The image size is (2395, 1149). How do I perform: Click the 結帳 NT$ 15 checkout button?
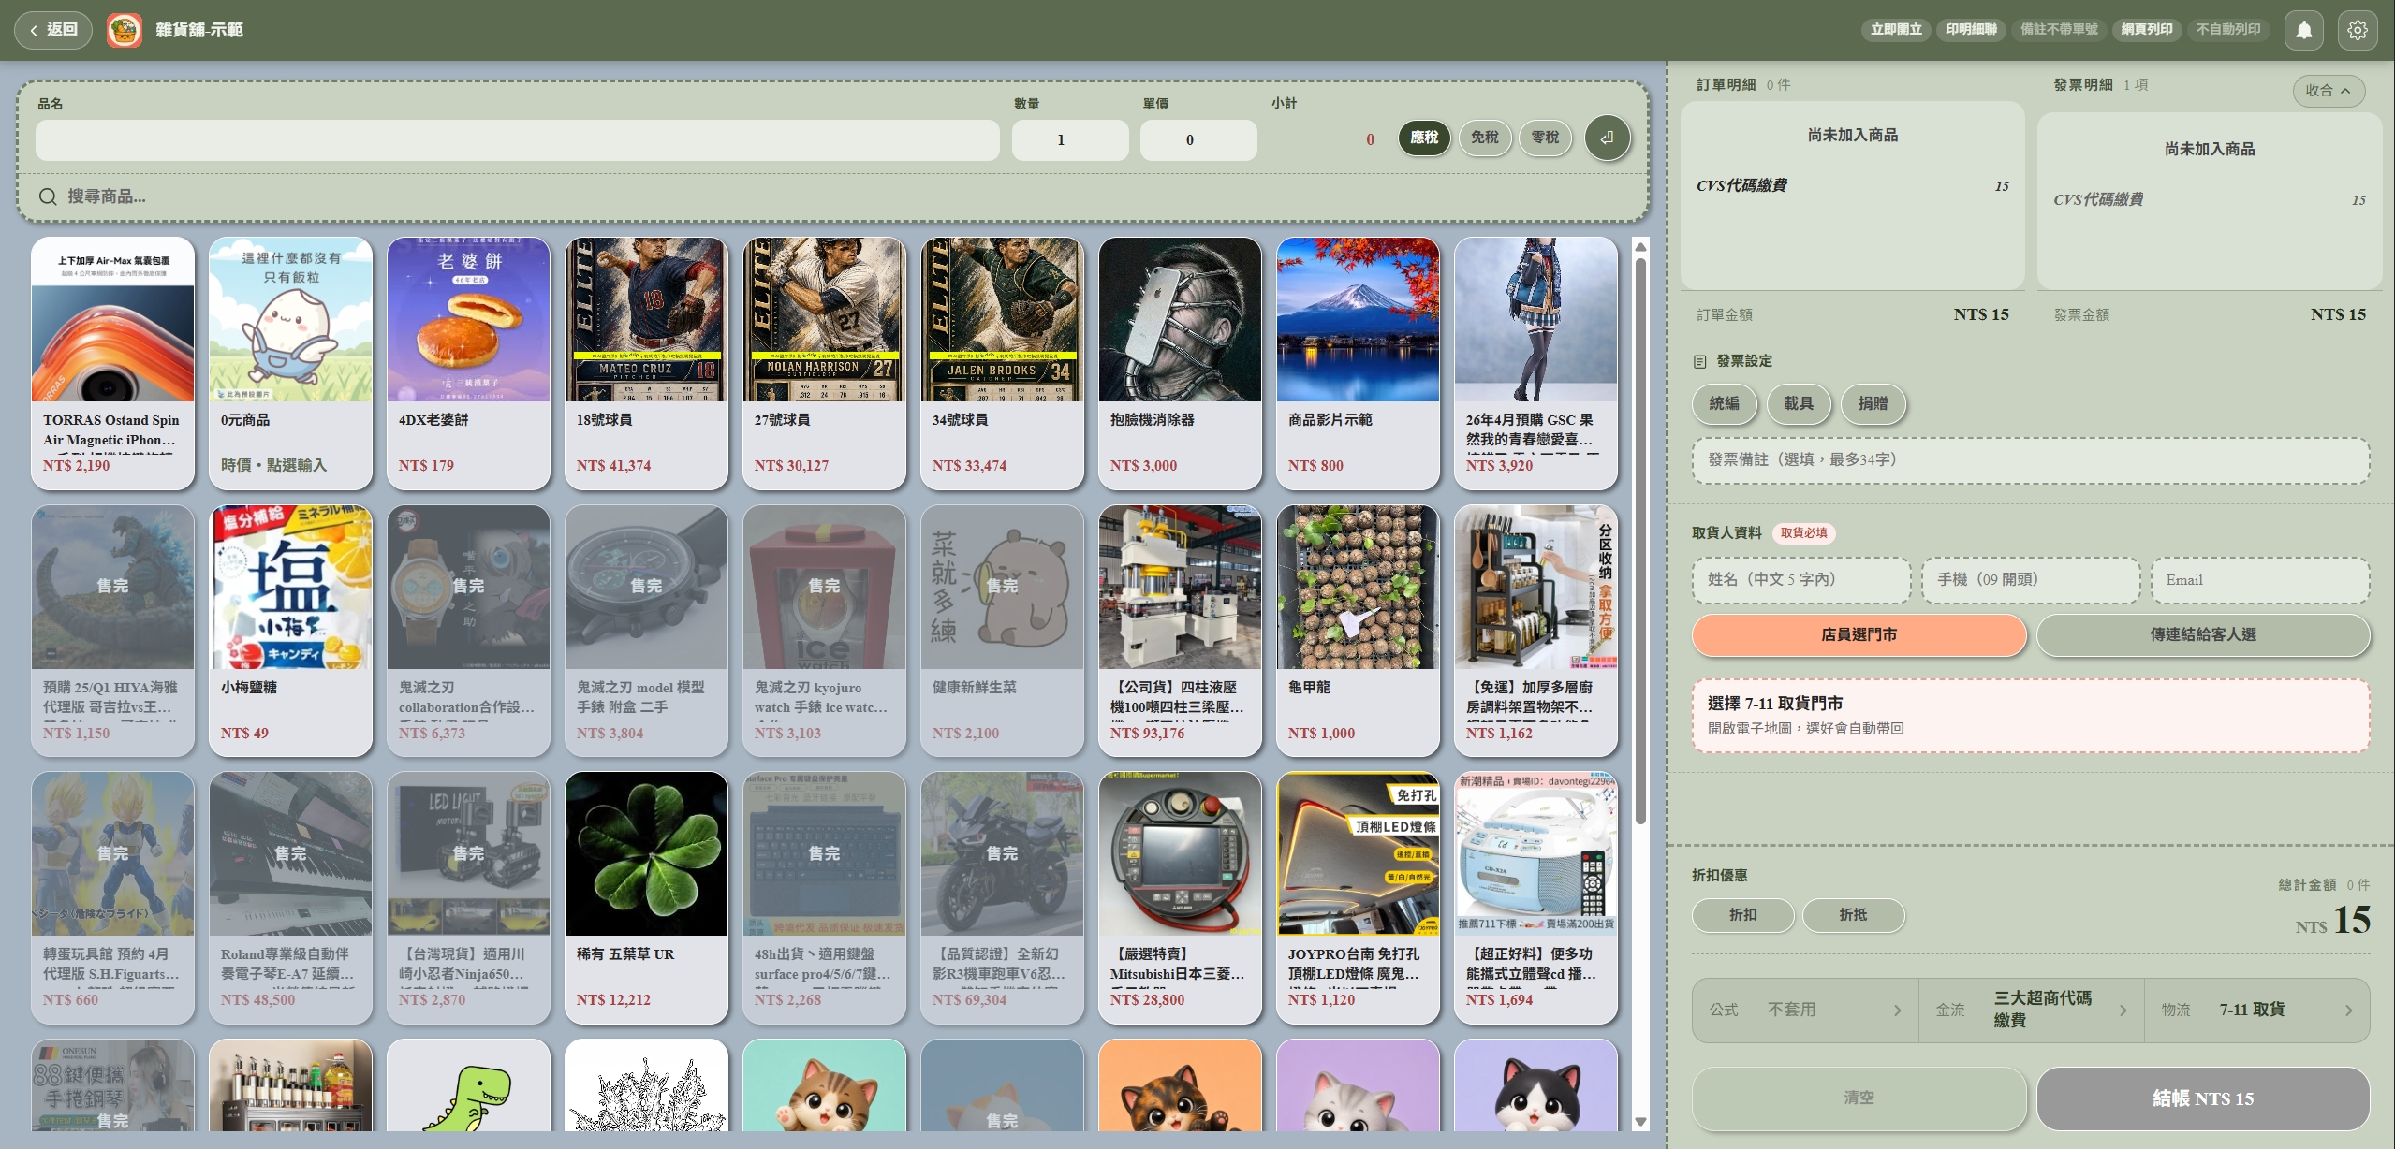pos(2203,1098)
